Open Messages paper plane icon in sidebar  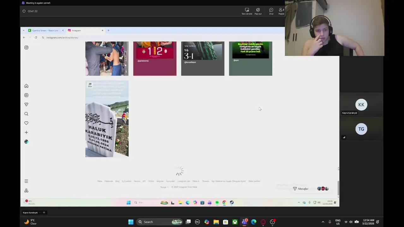point(26,104)
